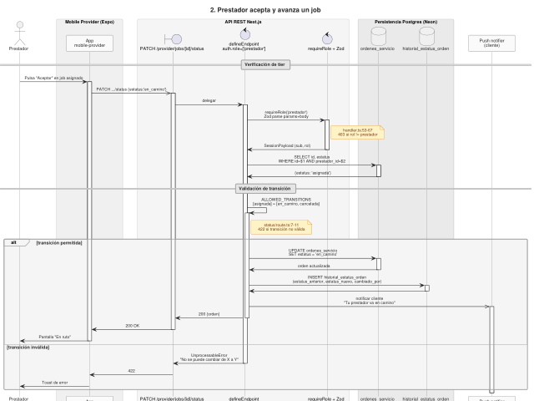Screen dimensions: 534x401
Task: Click the Prestador stick-figure actor icon
Action: 20,33
